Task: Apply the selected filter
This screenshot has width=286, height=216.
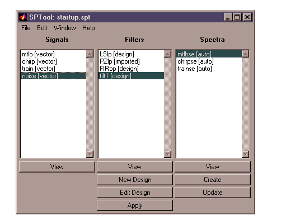Action: (x=135, y=205)
